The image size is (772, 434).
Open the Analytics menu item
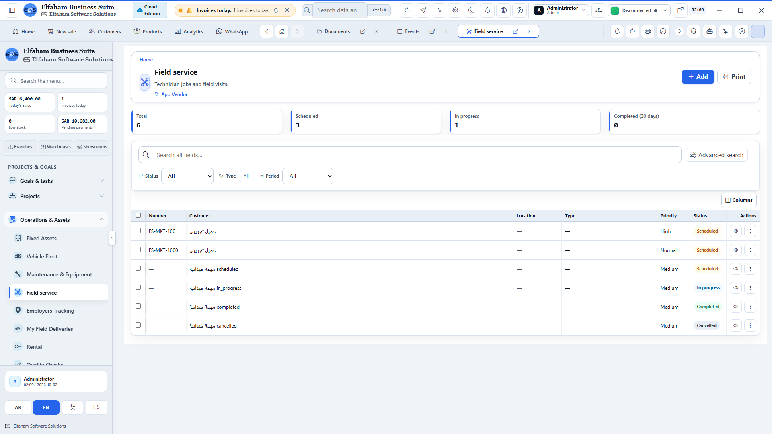189,31
